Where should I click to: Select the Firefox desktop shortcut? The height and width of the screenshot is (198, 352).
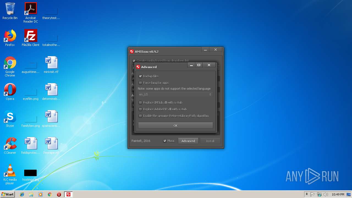pos(10,38)
